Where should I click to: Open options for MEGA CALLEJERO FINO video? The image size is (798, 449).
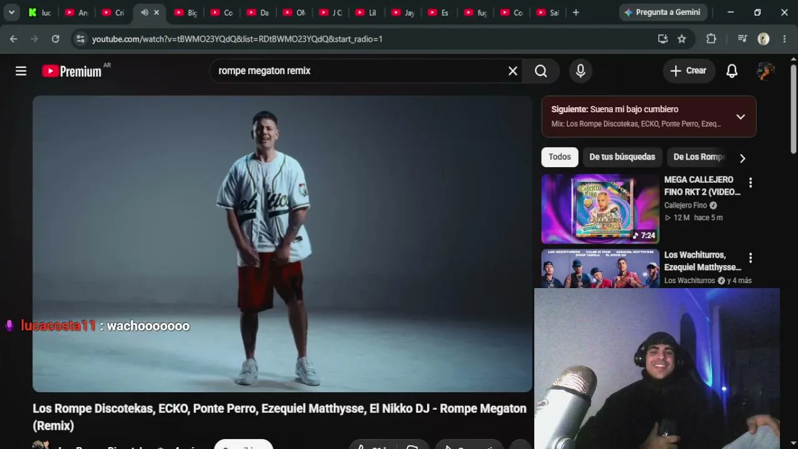751,183
